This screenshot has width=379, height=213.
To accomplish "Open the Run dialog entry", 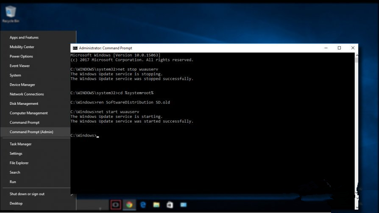I will (13, 182).
